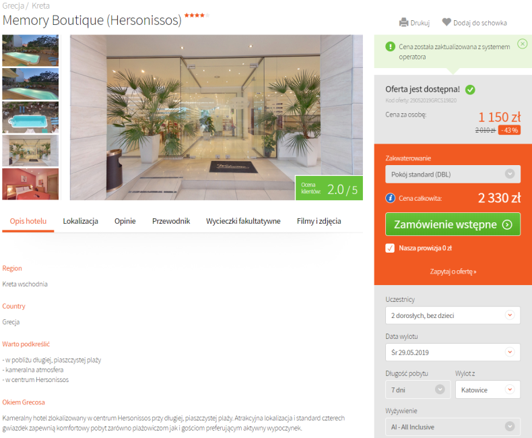Click the Zapytaj o ofertę link
This screenshot has width=532, height=438.
click(x=453, y=272)
